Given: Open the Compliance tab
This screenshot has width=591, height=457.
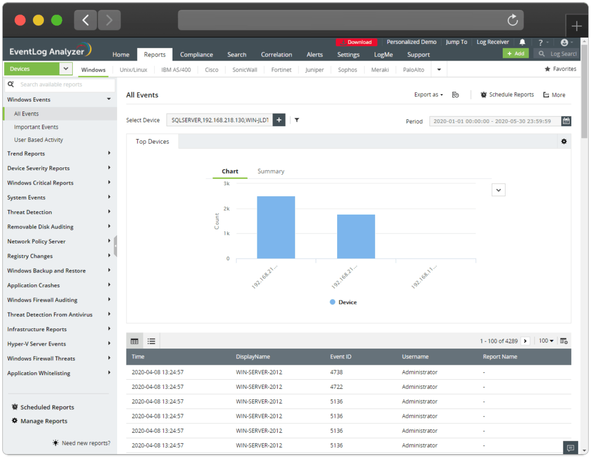Looking at the screenshot, I should (x=196, y=54).
